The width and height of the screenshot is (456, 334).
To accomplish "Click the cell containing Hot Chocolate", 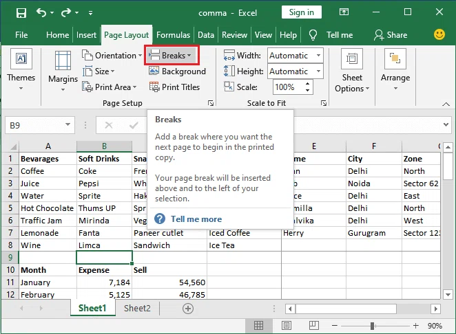I will pyautogui.click(x=48, y=208).
